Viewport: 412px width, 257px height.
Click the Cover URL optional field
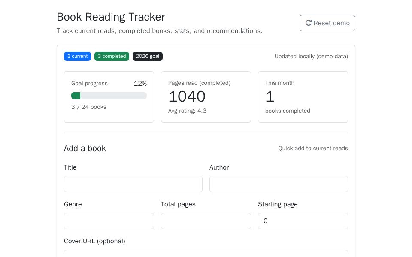tap(206, 255)
